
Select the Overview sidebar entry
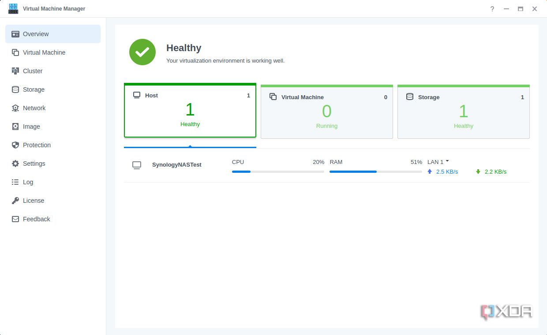coord(36,34)
